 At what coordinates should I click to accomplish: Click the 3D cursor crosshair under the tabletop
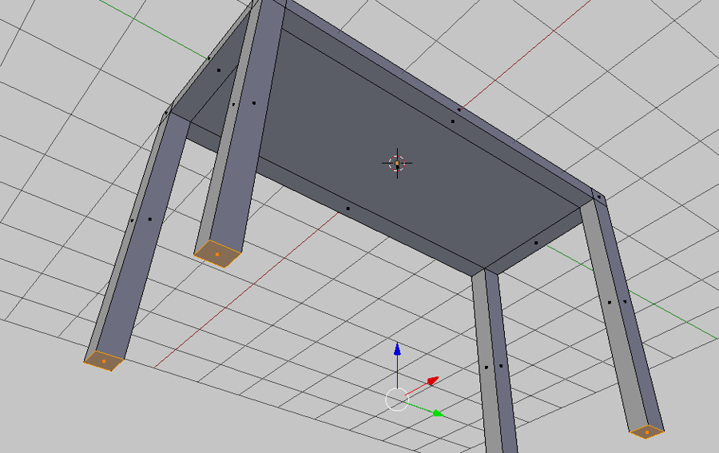tap(397, 163)
